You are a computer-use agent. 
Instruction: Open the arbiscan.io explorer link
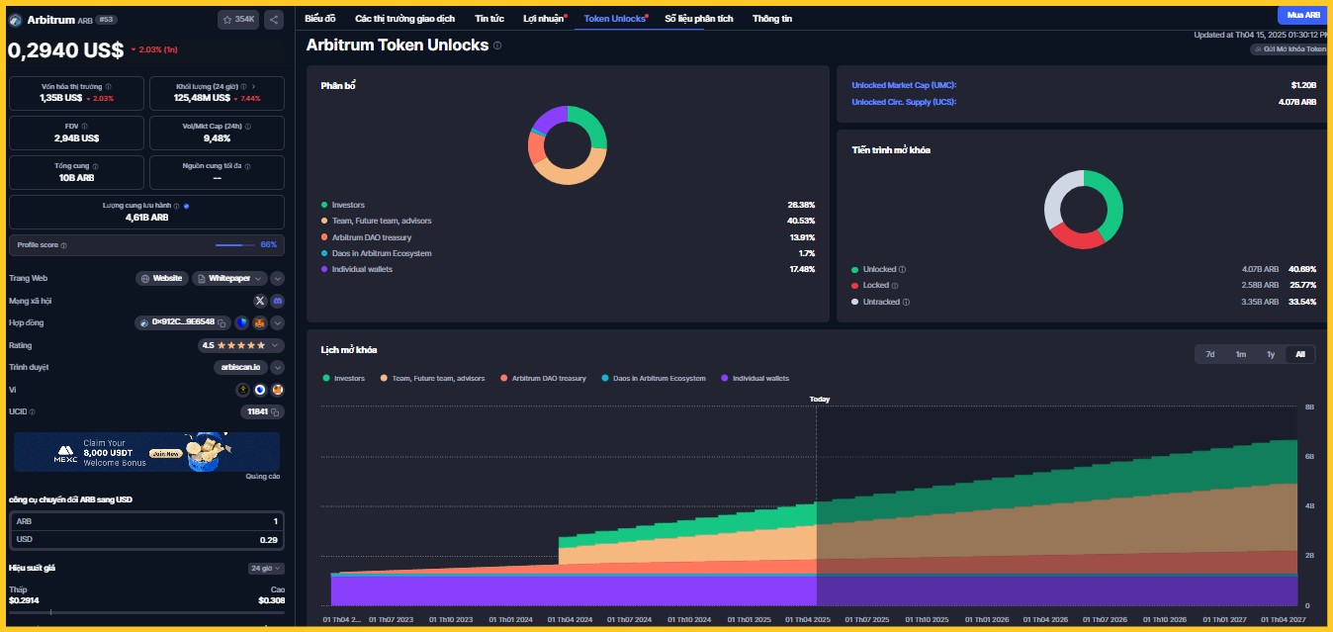pyautogui.click(x=240, y=367)
